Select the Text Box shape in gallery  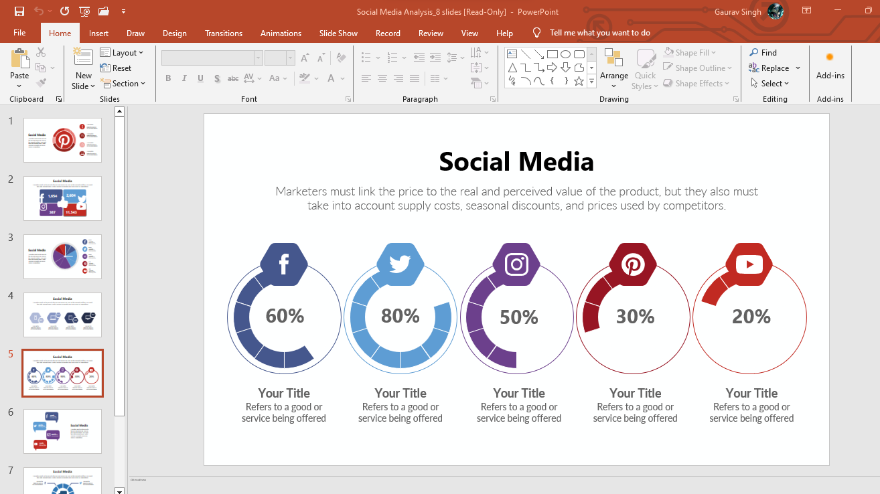[512, 54]
